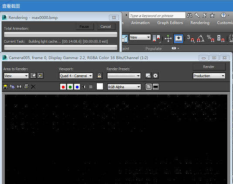Open the Customize menu
This screenshot has height=184, width=233.
225,23
